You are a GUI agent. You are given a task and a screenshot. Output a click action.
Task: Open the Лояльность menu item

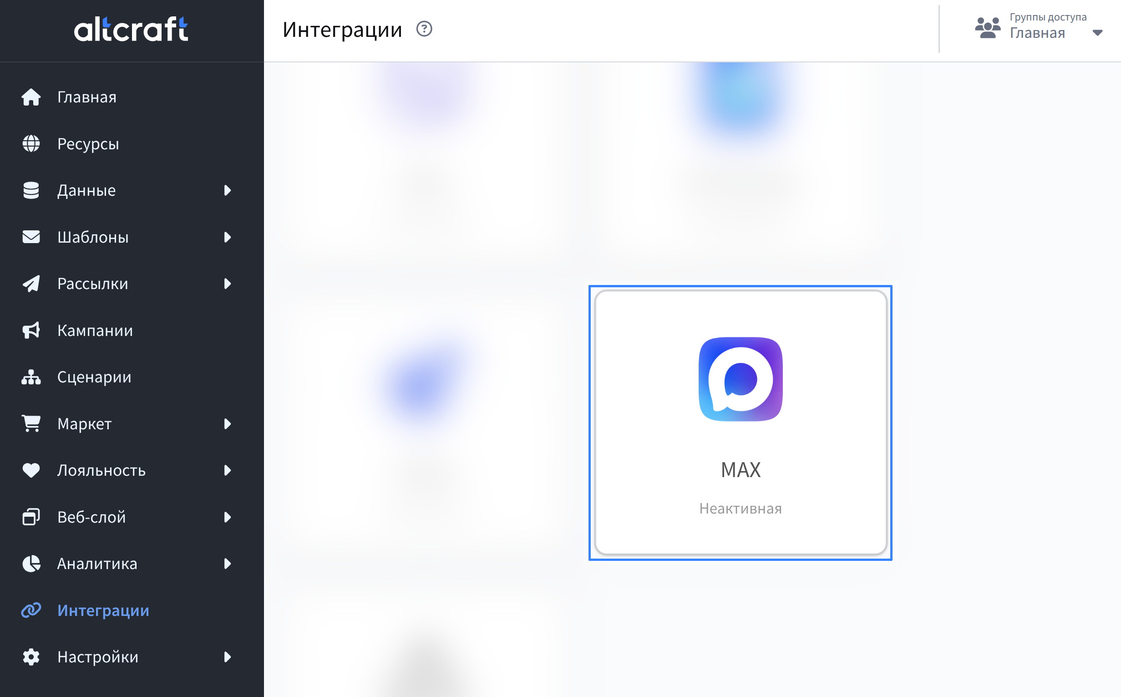[x=101, y=470]
